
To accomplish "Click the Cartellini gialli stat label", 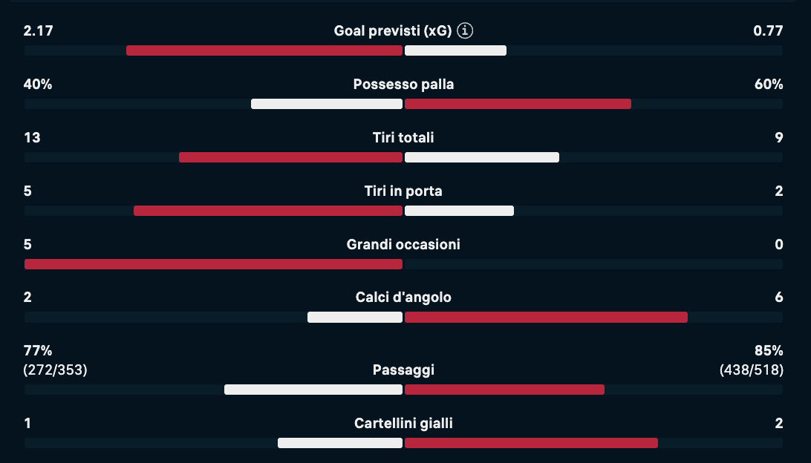I will coord(403,424).
